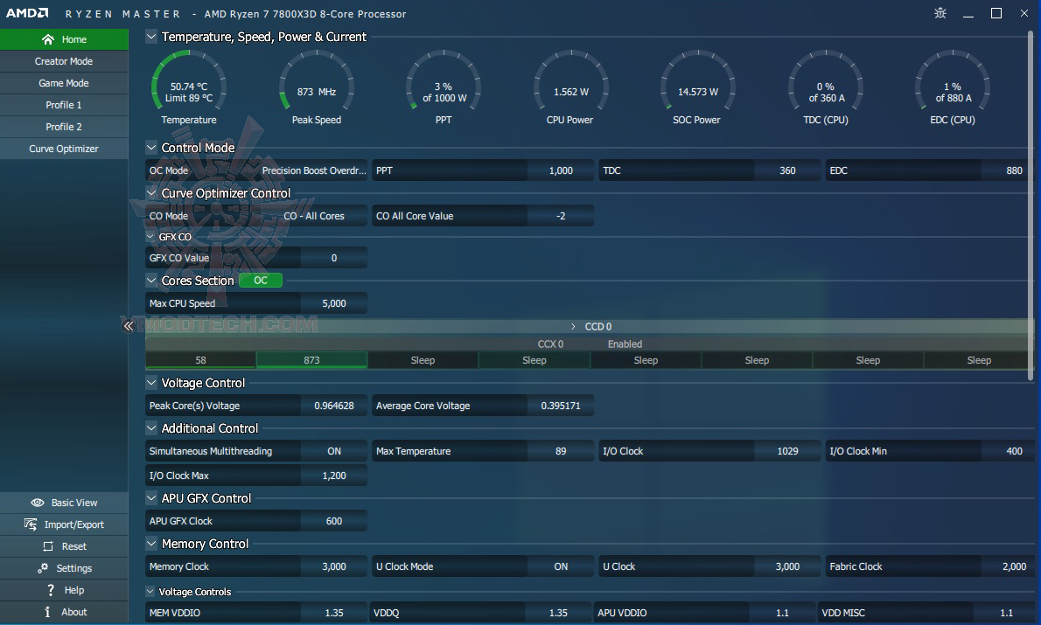Click APU GFX Clock value 600
The height and width of the screenshot is (625, 1041).
[334, 521]
